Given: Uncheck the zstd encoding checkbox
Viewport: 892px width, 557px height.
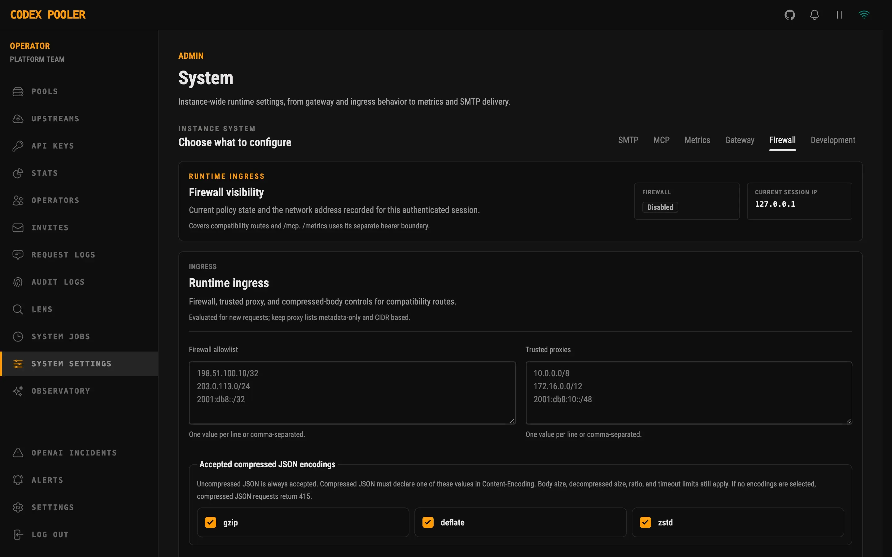Looking at the screenshot, I should click(x=645, y=522).
